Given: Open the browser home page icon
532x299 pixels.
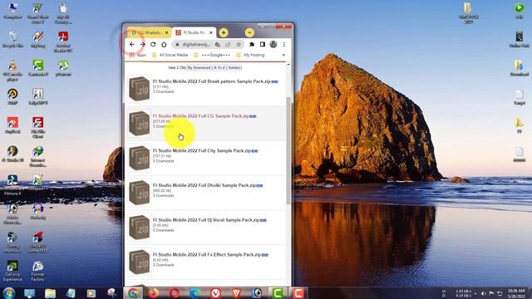Looking at the screenshot, I should (x=164, y=44).
